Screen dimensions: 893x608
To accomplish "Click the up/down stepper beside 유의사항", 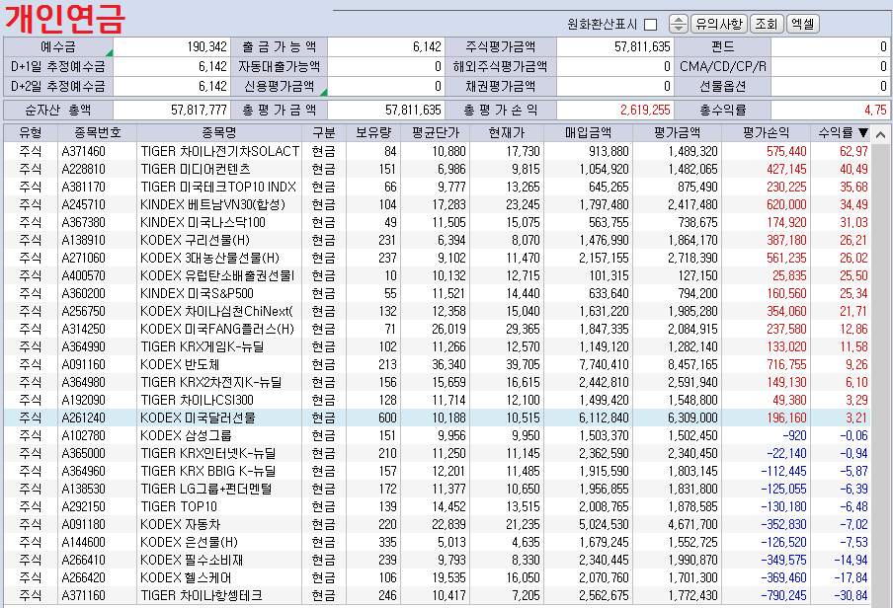I will (678, 24).
